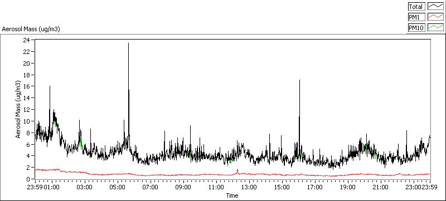Open the PM10 green line style swatch
Viewport: 446px width, 201px height.
click(436, 28)
